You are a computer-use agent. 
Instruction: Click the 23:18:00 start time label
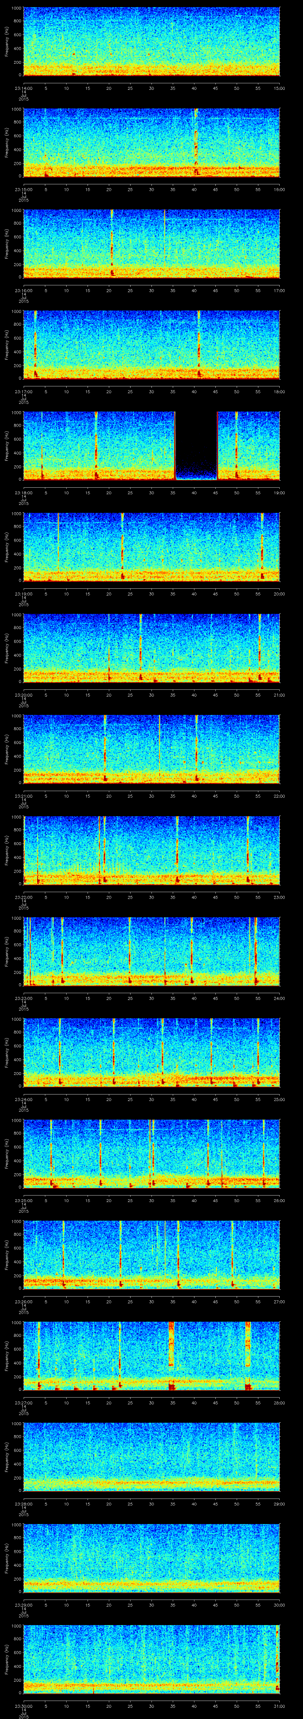pos(23,492)
